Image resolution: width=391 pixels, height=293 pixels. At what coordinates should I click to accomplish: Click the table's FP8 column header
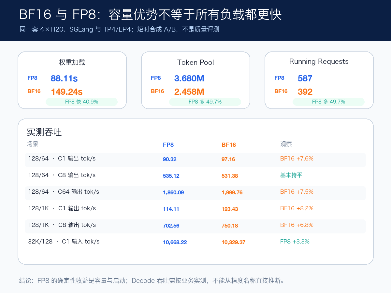click(168, 145)
